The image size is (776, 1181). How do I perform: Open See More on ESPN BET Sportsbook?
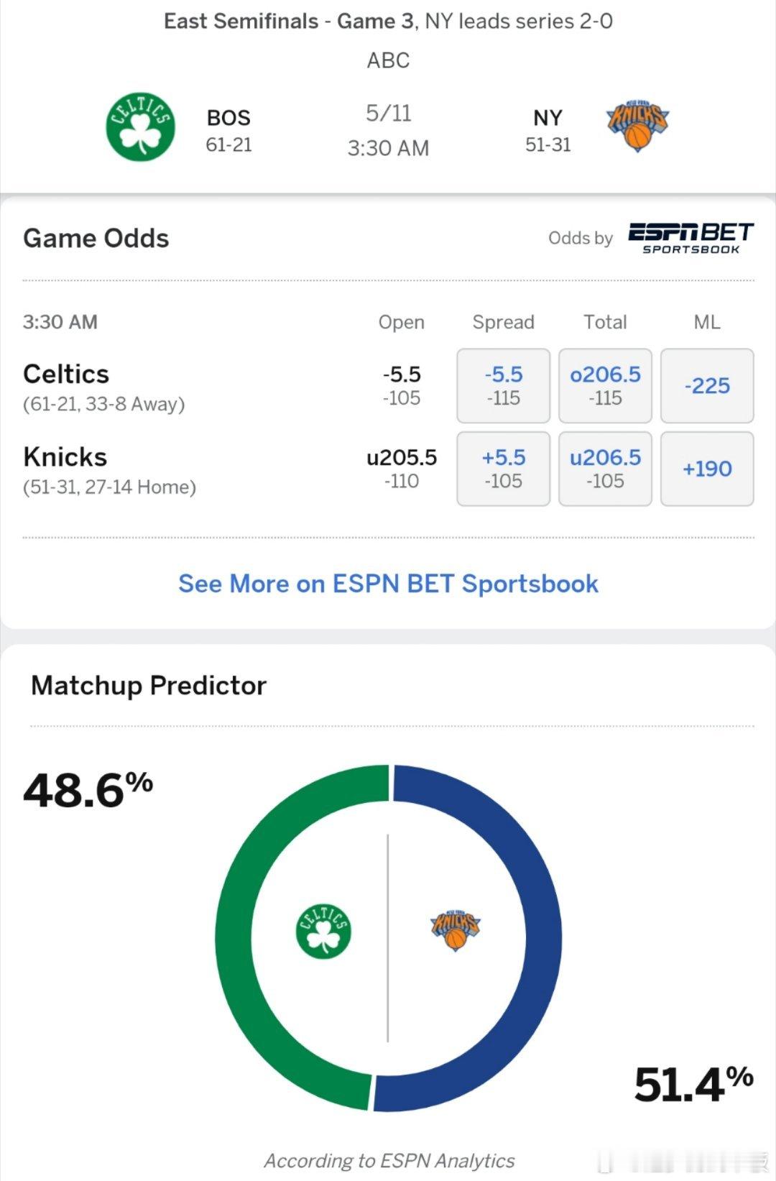388,584
